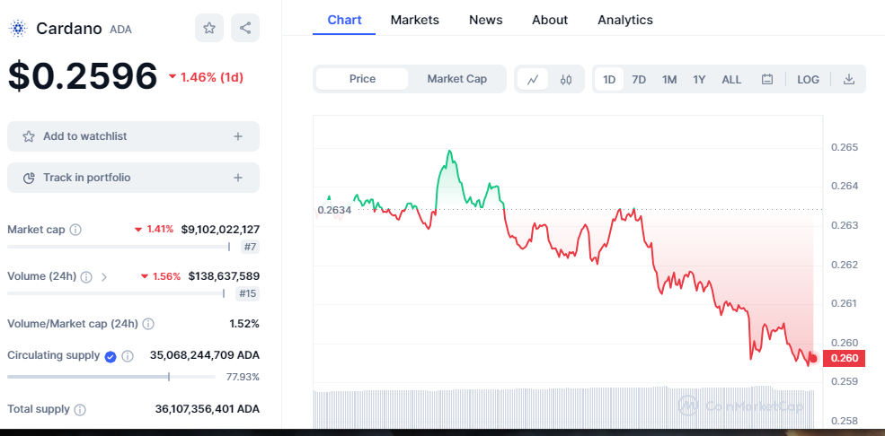The image size is (885, 436).
Task: Click the Cardano logo icon
Action: (x=18, y=28)
